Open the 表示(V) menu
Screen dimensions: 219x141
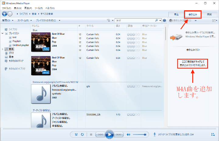(x=18, y=8)
